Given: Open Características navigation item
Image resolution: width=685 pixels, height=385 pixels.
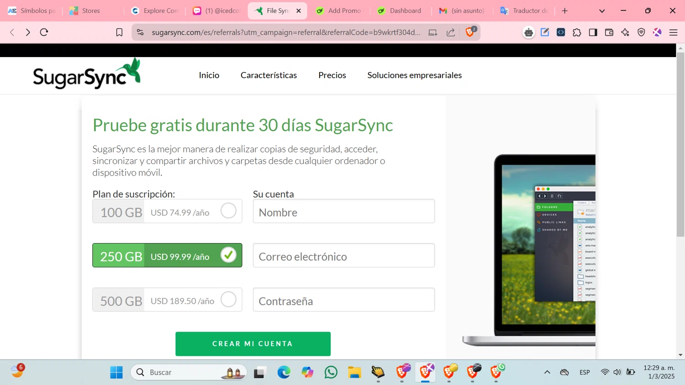Looking at the screenshot, I should (x=269, y=75).
